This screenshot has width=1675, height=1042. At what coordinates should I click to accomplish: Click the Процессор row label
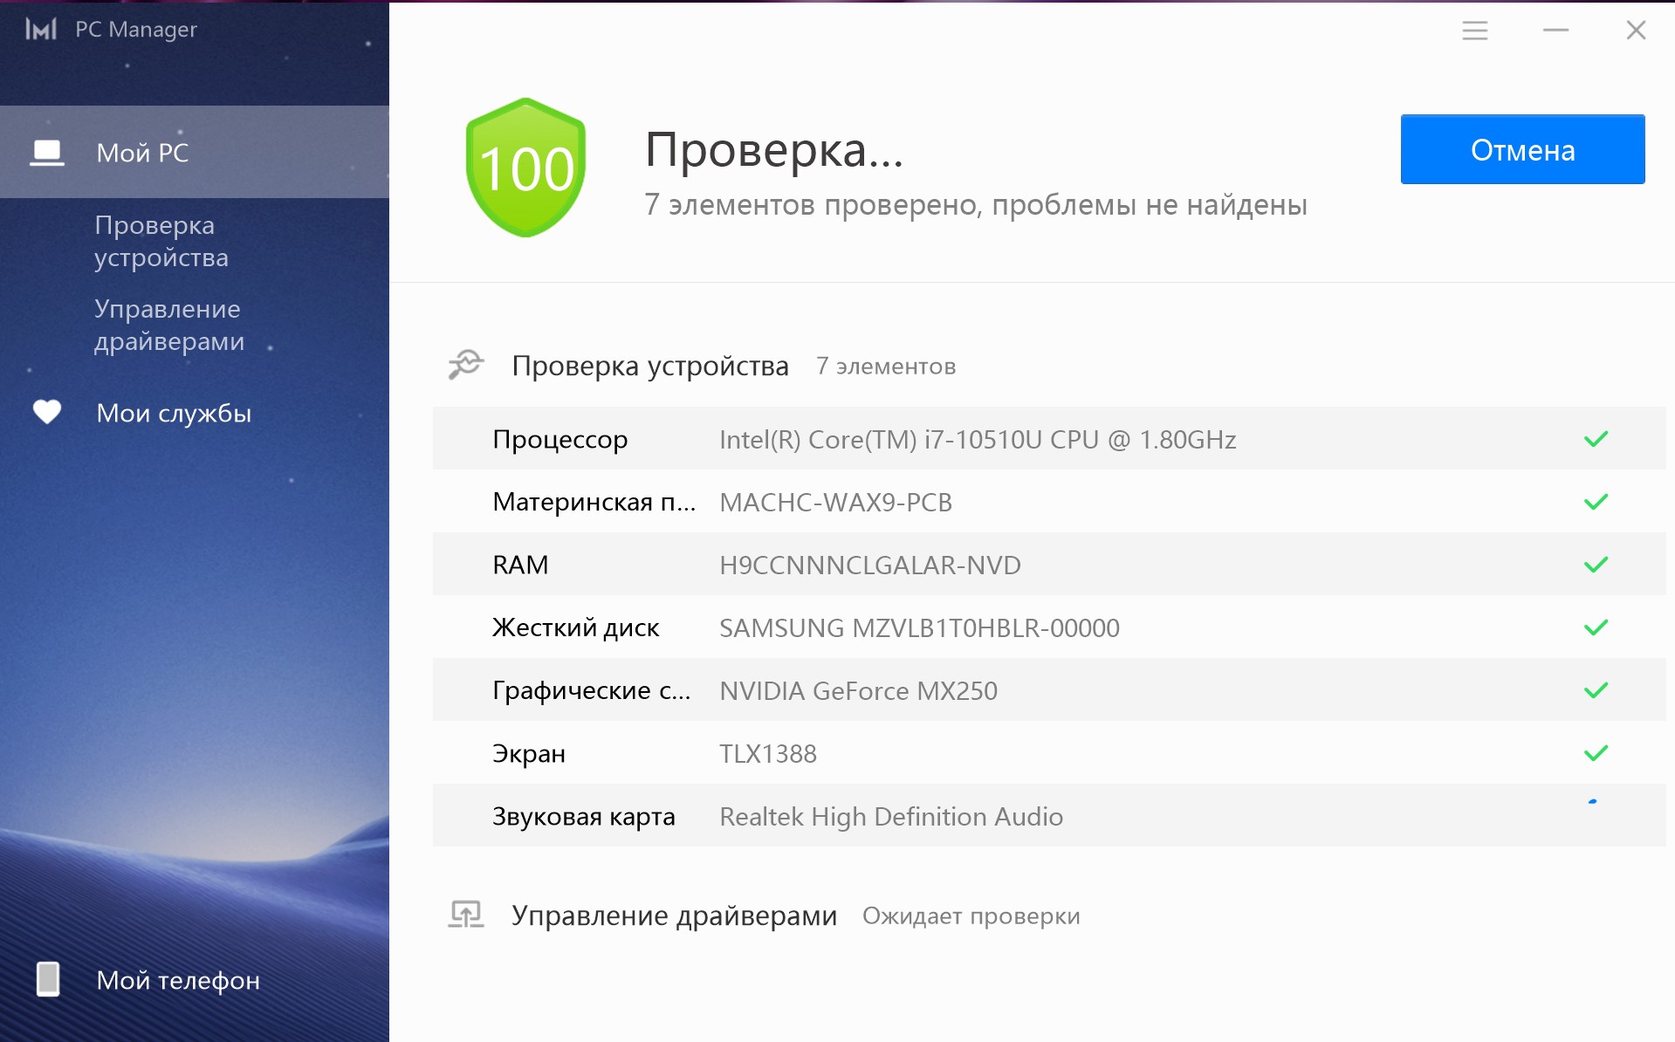tap(560, 440)
